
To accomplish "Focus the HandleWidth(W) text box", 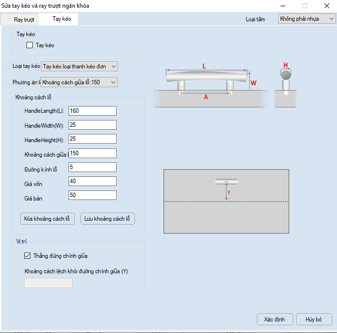I will pyautogui.click(x=92, y=125).
